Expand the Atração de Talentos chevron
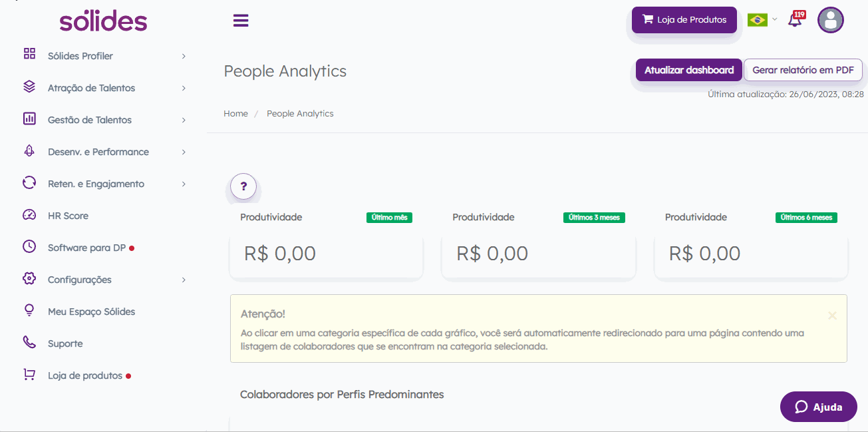 (x=184, y=88)
